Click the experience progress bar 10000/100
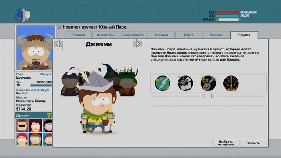Viewport: 281px width, 158px height. pos(41,85)
